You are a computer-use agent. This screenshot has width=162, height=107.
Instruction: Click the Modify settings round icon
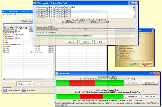24,91
